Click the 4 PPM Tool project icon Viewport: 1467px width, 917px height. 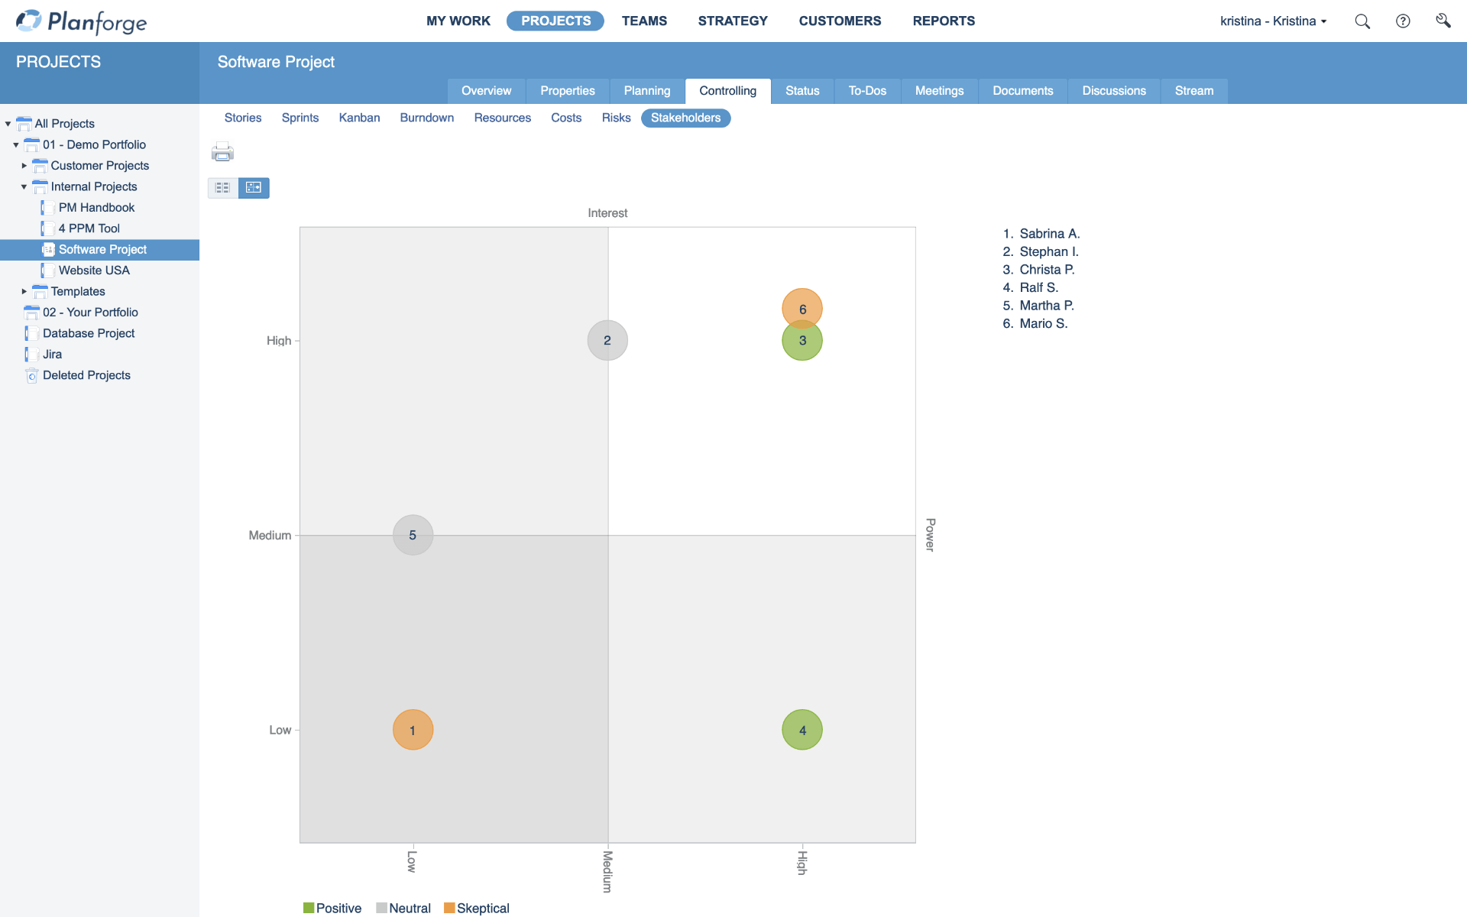pyautogui.click(x=47, y=228)
